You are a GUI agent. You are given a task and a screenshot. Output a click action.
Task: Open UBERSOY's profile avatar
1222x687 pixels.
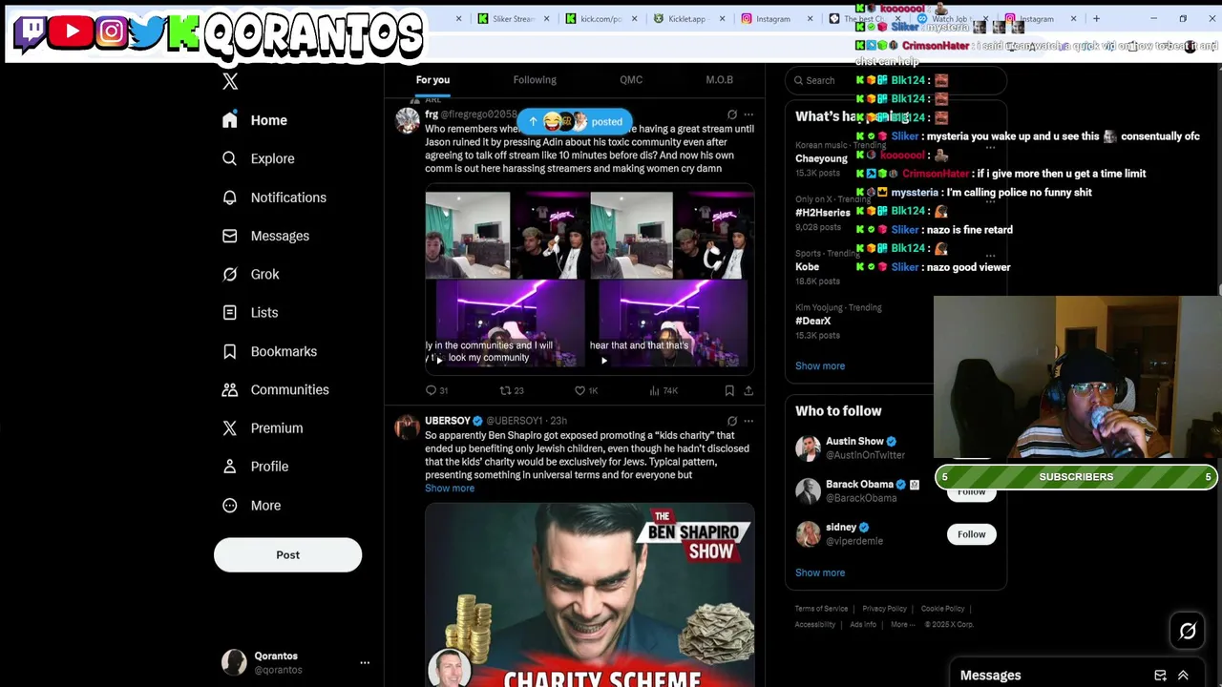(x=408, y=427)
